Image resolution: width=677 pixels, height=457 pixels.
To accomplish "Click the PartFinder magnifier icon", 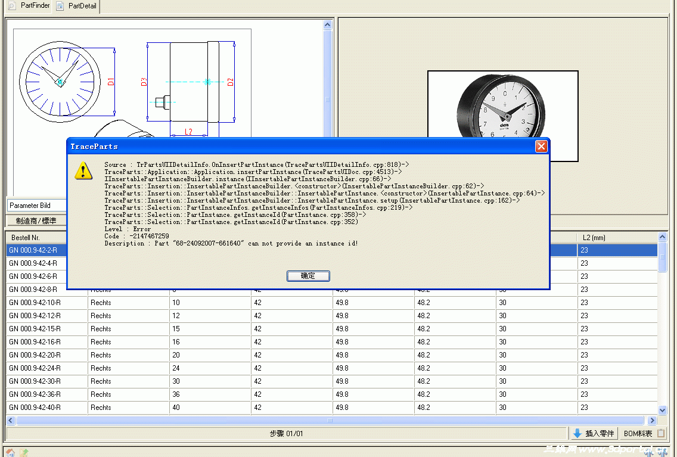I will (11, 6).
